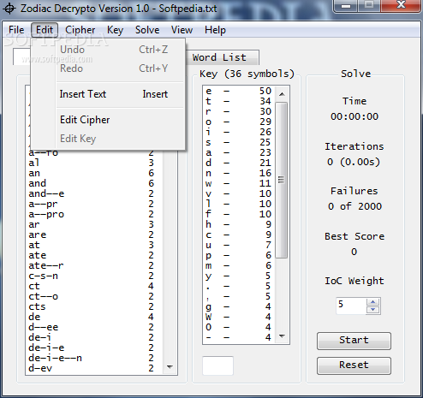Select the 'h – 9' key row
This screenshot has height=398, width=423.
[x=239, y=224]
